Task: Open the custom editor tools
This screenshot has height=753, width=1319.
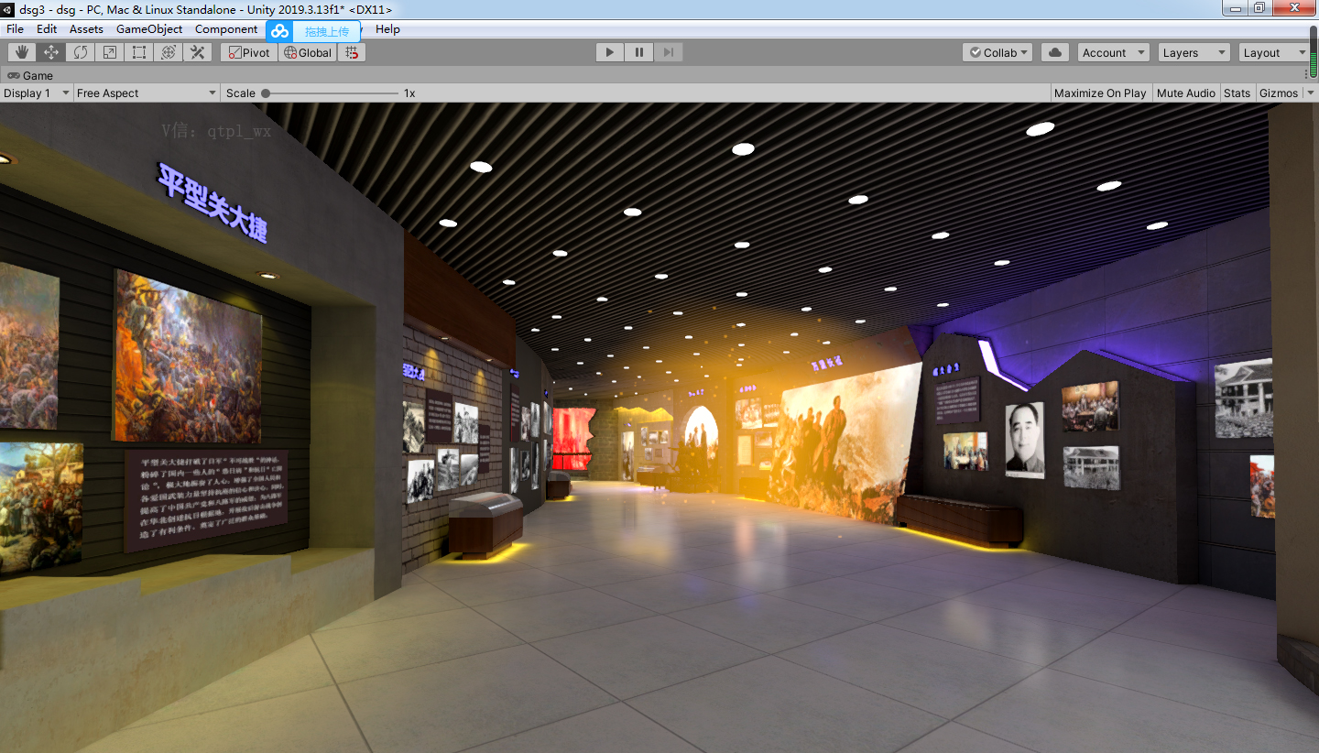Action: 198,52
